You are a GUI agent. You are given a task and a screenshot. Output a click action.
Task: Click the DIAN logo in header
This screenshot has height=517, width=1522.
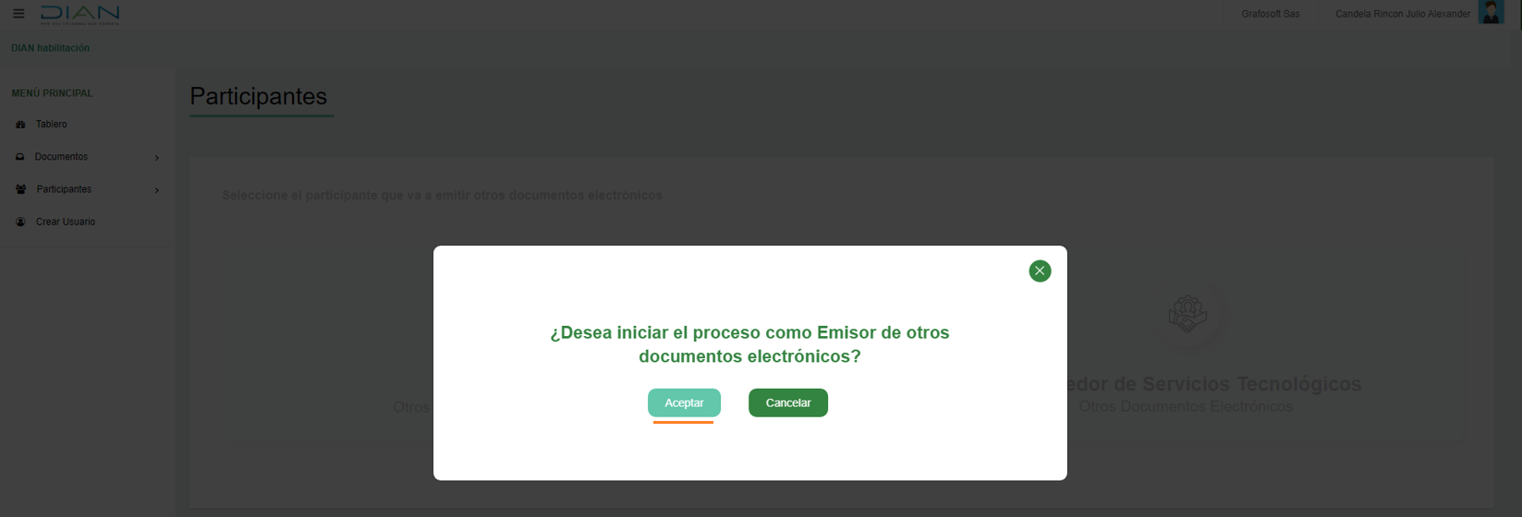click(80, 14)
